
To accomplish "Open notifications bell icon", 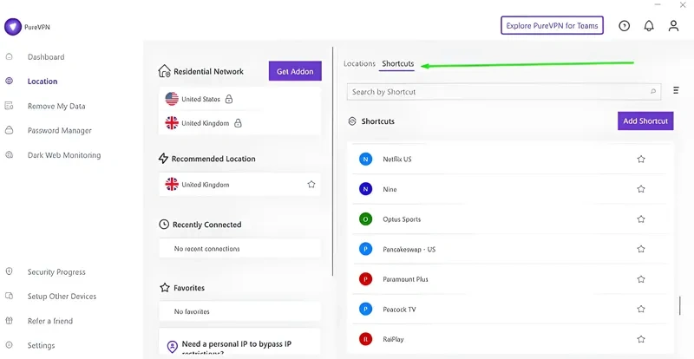I will (649, 26).
